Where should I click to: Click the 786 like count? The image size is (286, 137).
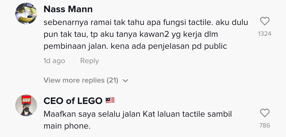tap(265, 125)
